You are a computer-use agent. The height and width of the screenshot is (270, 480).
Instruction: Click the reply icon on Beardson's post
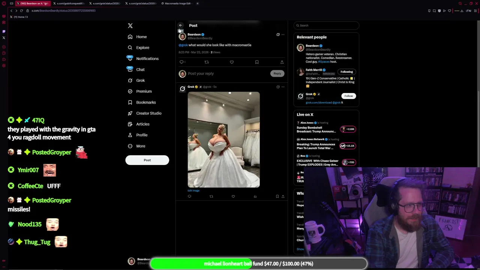(x=182, y=62)
